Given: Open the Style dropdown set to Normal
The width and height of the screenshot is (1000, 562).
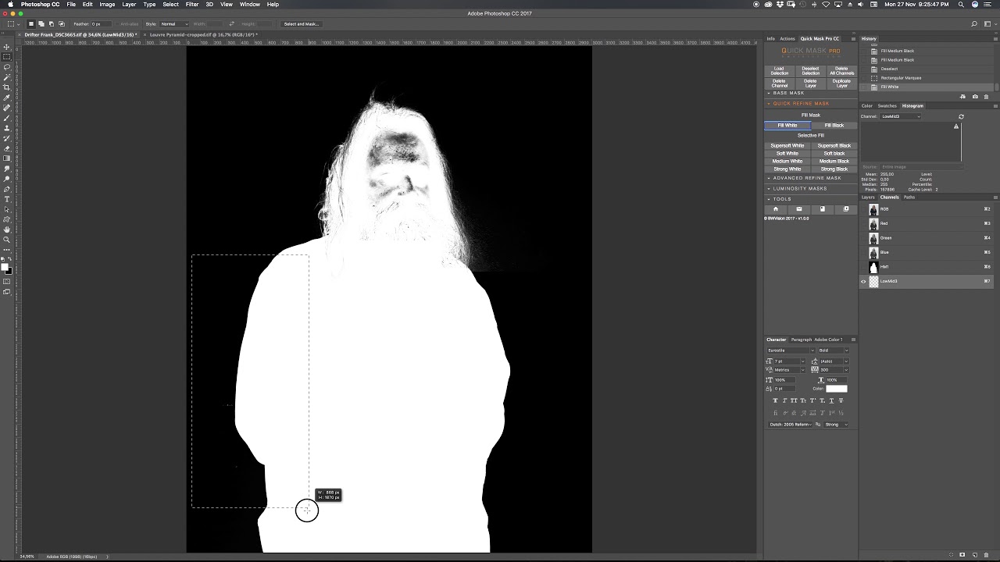Looking at the screenshot, I should coord(174,24).
